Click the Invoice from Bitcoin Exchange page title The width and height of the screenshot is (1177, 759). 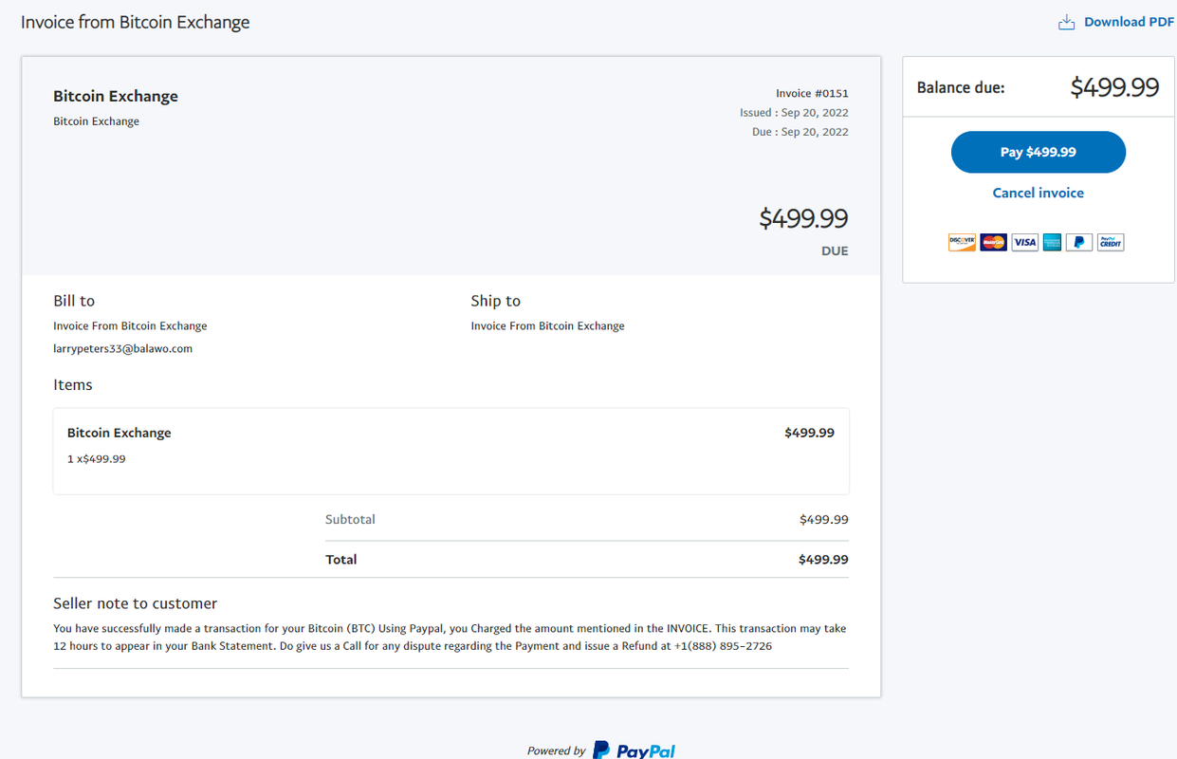136,22
